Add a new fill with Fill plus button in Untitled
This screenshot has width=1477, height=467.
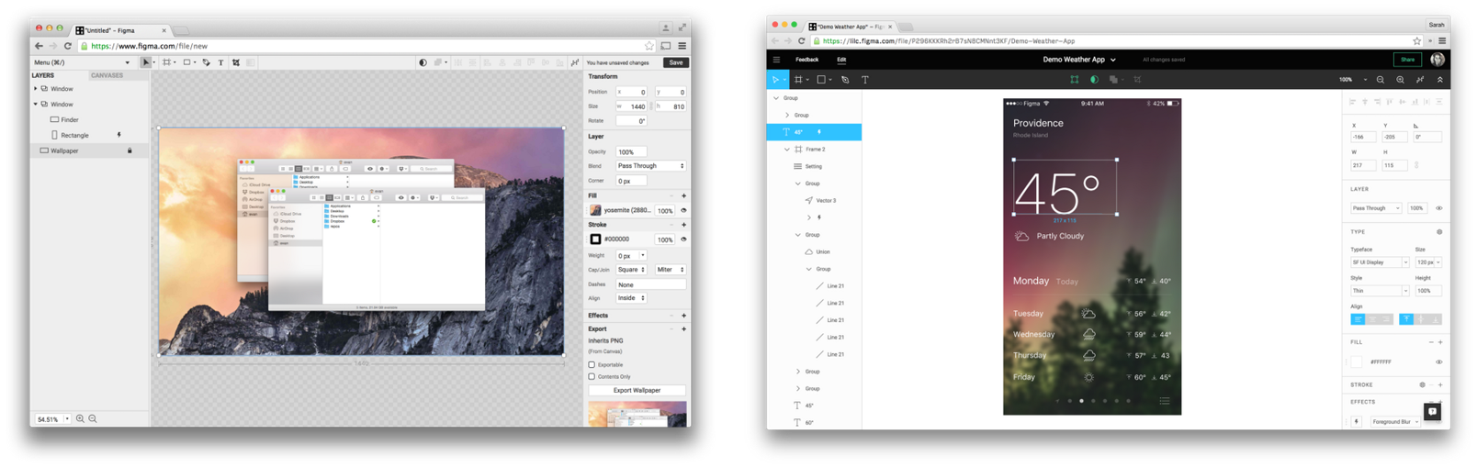pyautogui.click(x=683, y=195)
